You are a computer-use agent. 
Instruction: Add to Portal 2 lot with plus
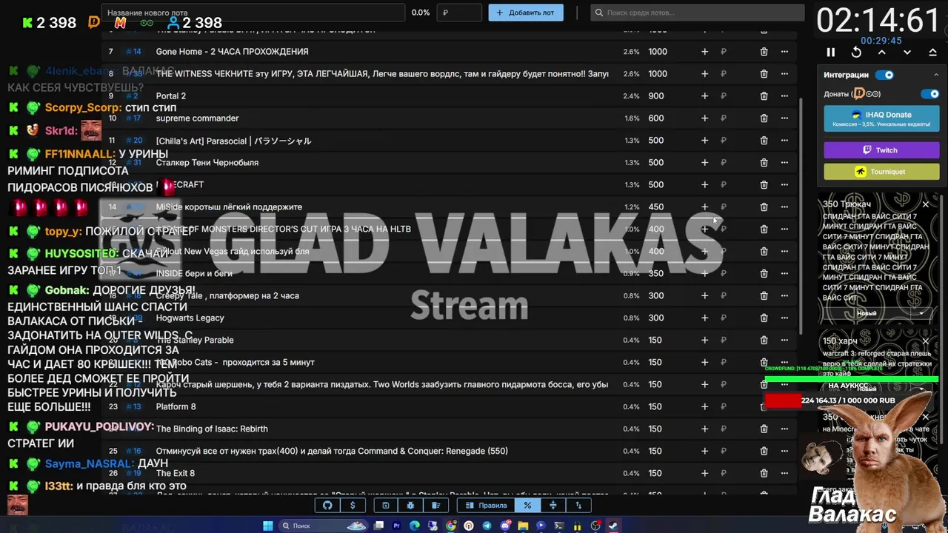pyautogui.click(x=704, y=96)
